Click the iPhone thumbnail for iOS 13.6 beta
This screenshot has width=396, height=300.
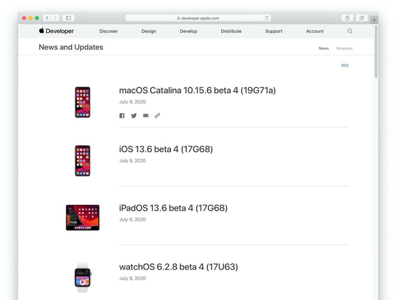82,161
